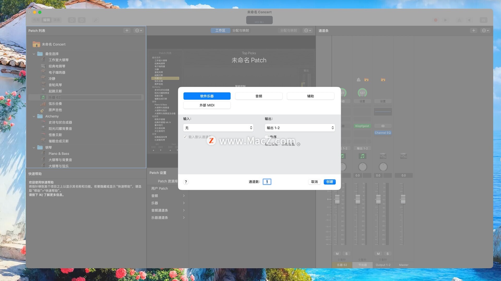Click the Master channel's mixer icon
Viewport: 501px width, 281px height.
(403, 156)
